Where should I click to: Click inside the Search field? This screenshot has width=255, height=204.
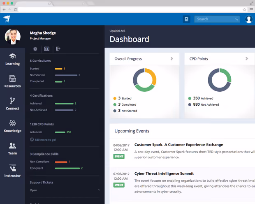217,19
